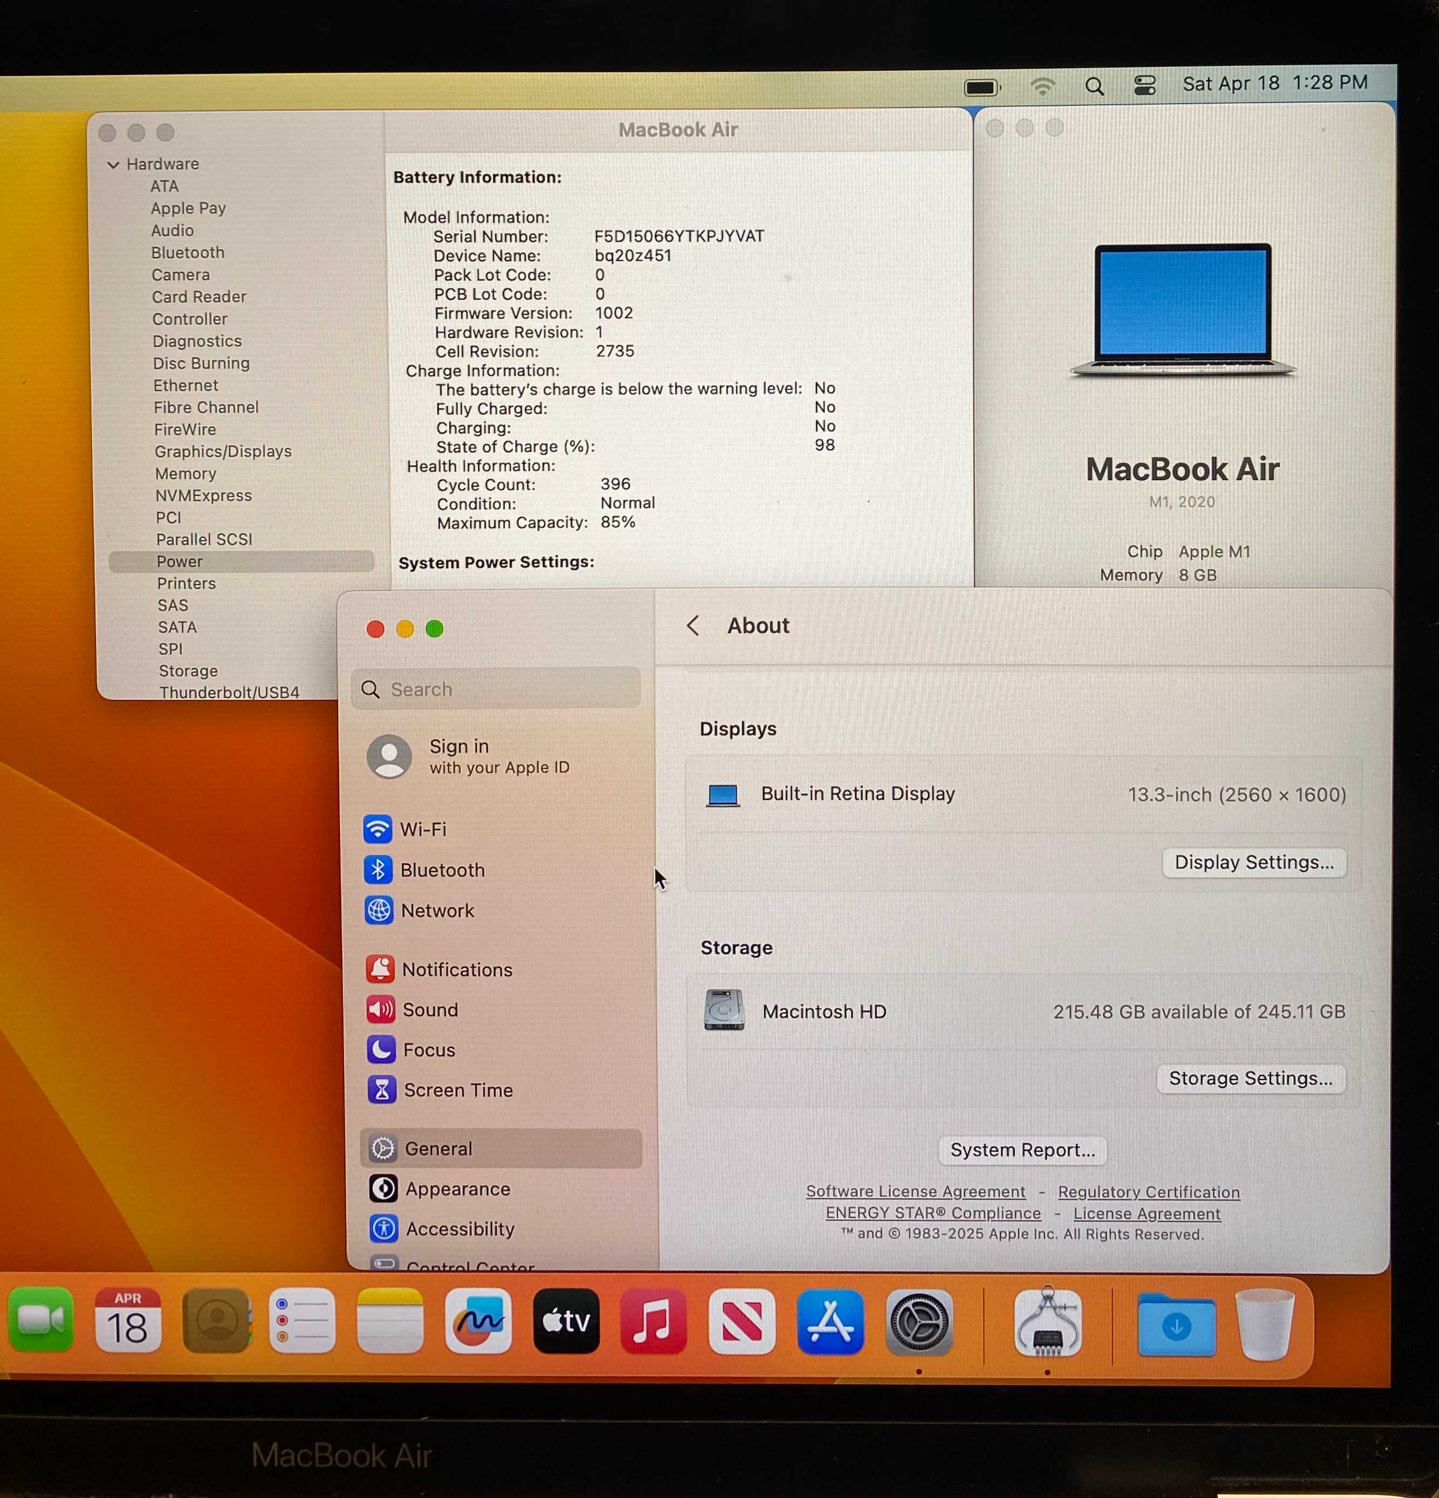1439x1498 pixels.
Task: Open Storage Settings
Action: (x=1251, y=1078)
